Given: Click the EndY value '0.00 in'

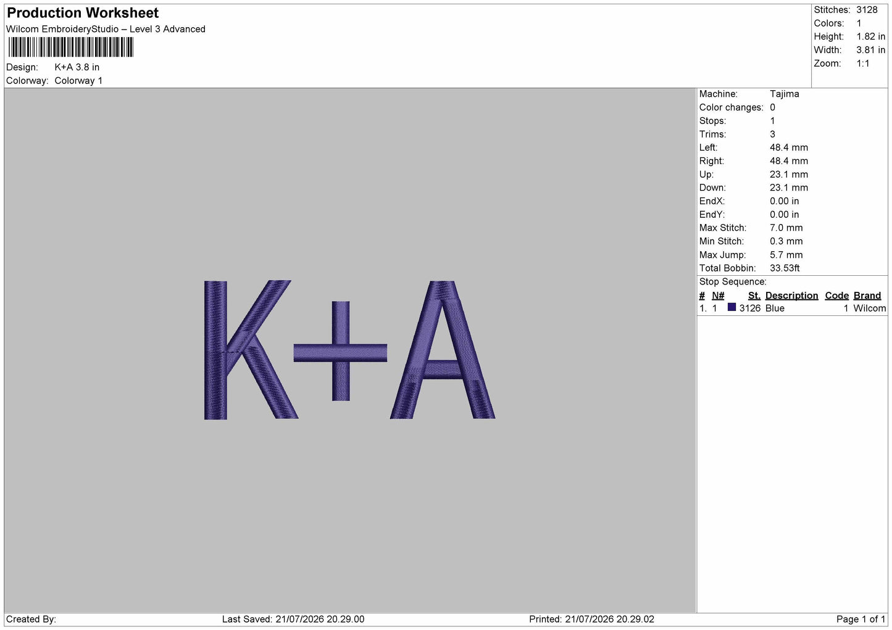Looking at the screenshot, I should [x=784, y=215].
